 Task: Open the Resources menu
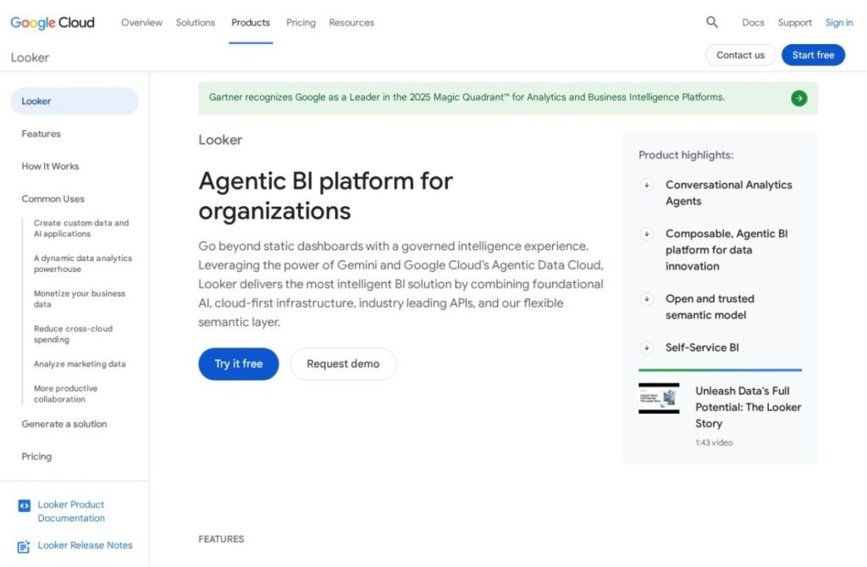pyautogui.click(x=351, y=23)
